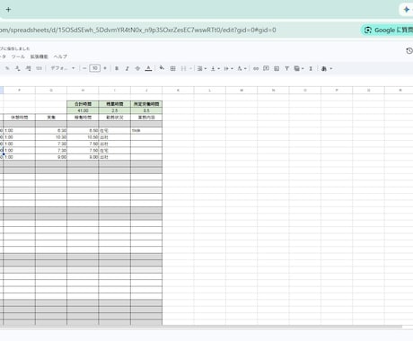The width and height of the screenshot is (413, 341).
Task: Click the font size field showing 10
Action: [94, 68]
